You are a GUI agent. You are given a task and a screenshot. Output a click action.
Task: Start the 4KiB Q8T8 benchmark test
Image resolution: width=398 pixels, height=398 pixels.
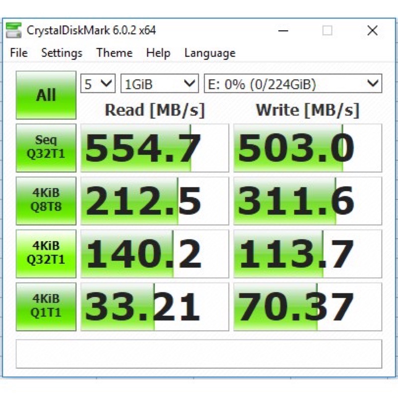pos(45,200)
